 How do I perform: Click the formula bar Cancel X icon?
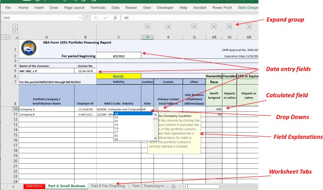(x=95, y=18)
